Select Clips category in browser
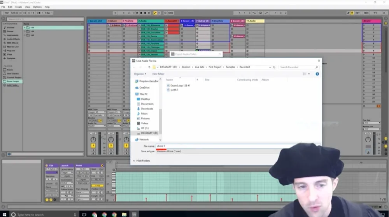 pos(9,54)
